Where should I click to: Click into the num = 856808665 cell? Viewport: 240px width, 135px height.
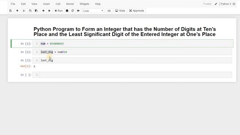(x=132, y=43)
